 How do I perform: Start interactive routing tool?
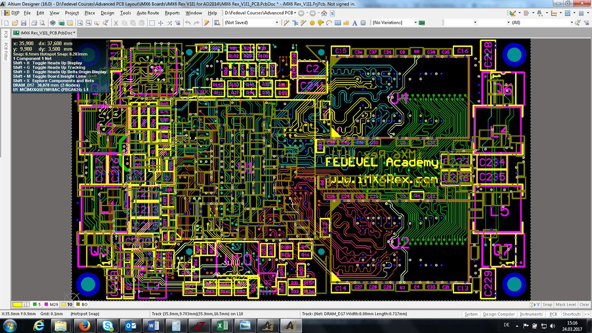click(x=286, y=23)
